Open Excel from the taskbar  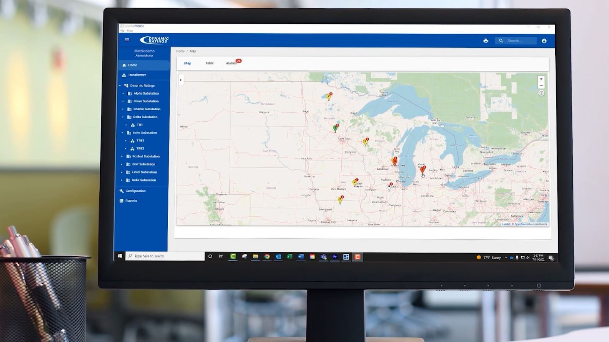tap(290, 256)
